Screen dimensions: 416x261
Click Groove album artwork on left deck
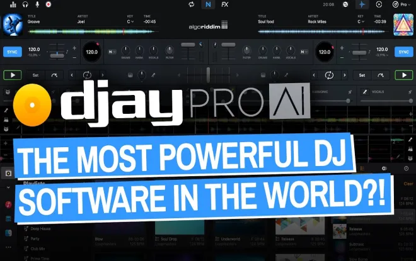click(13, 25)
